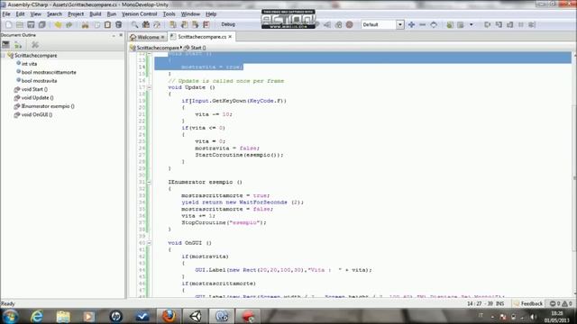The width and height of the screenshot is (577, 324).
Task: Click the minus delete layout icon
Action: pos(423,24)
